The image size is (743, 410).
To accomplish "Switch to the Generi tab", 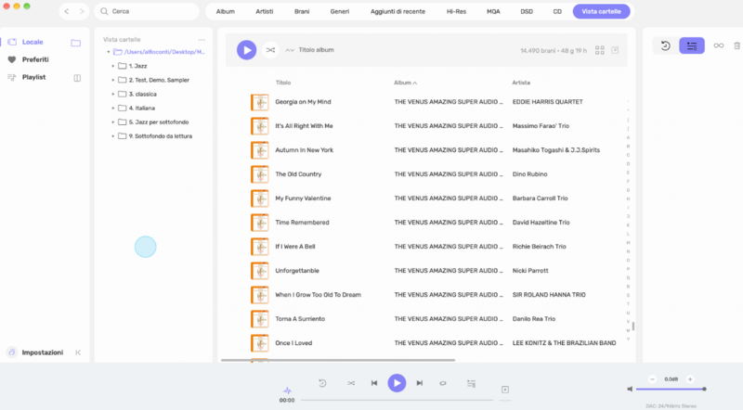I will [x=340, y=11].
